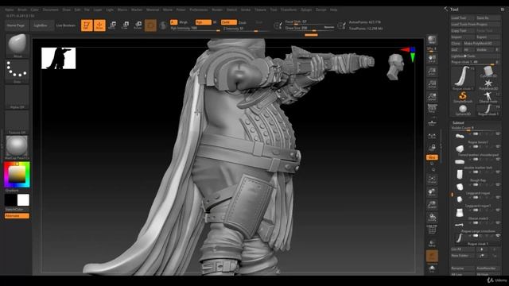Image resolution: width=509 pixels, height=286 pixels.
Task: Select the Rotate transform tool in top shelf
Action: point(138,25)
